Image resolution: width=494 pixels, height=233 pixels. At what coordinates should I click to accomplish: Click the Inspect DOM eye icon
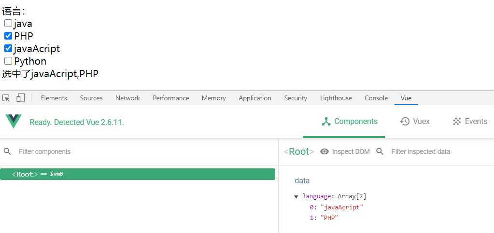325,151
